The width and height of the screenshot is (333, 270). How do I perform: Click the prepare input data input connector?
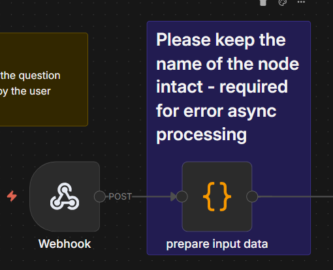pos(182,196)
